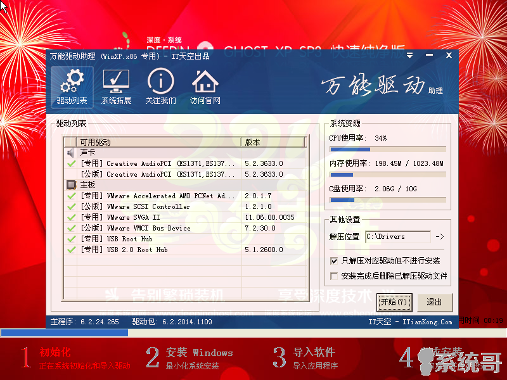
Task: Click version 1.2.1.0 of the SCSI Controller
Action: point(258,206)
